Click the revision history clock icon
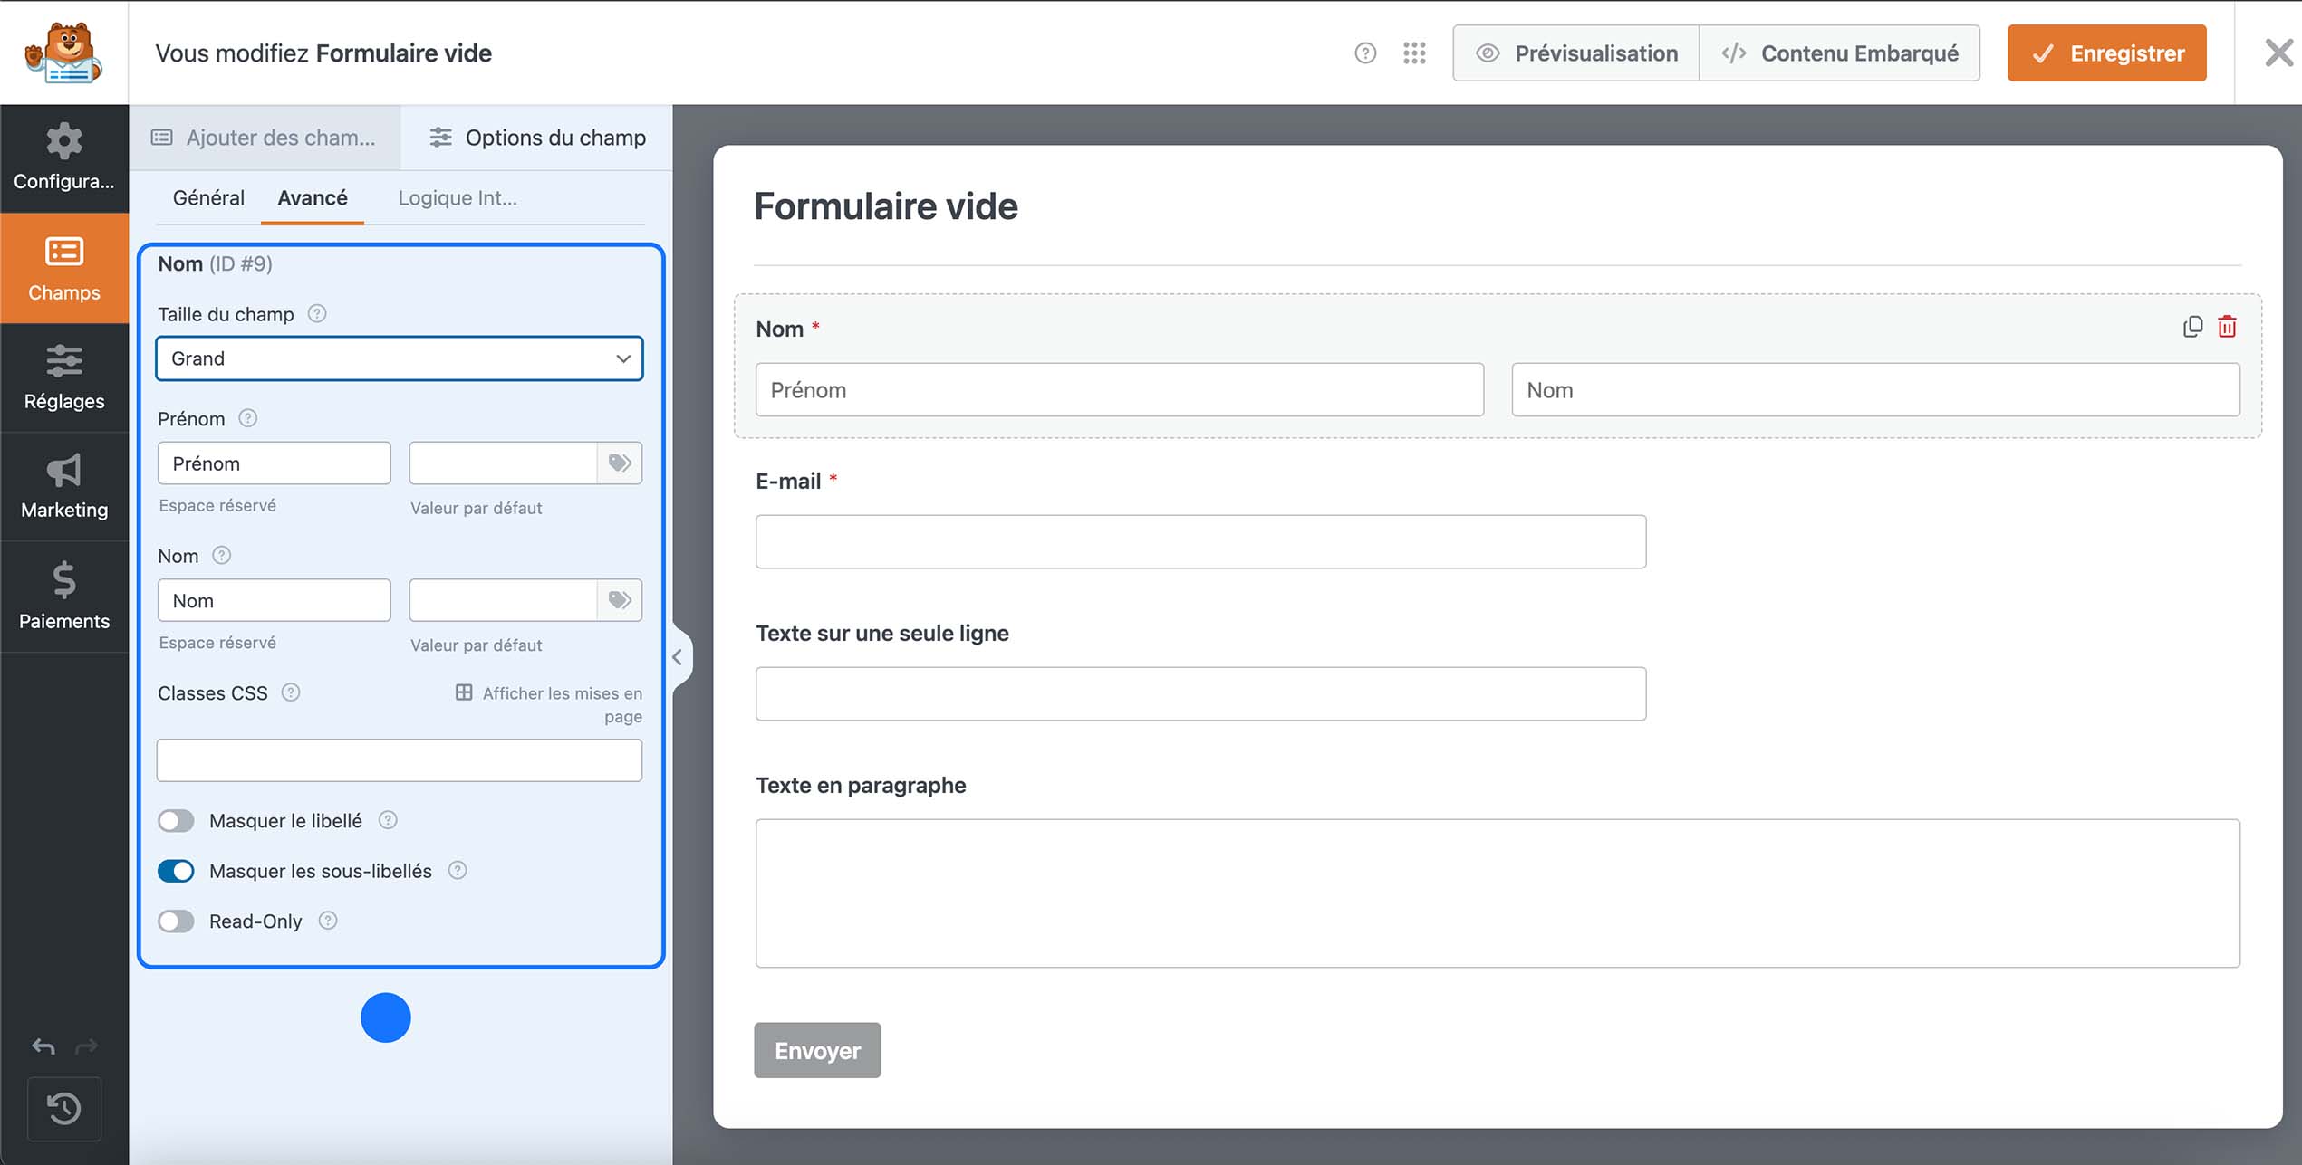The height and width of the screenshot is (1165, 2302). tap(63, 1109)
